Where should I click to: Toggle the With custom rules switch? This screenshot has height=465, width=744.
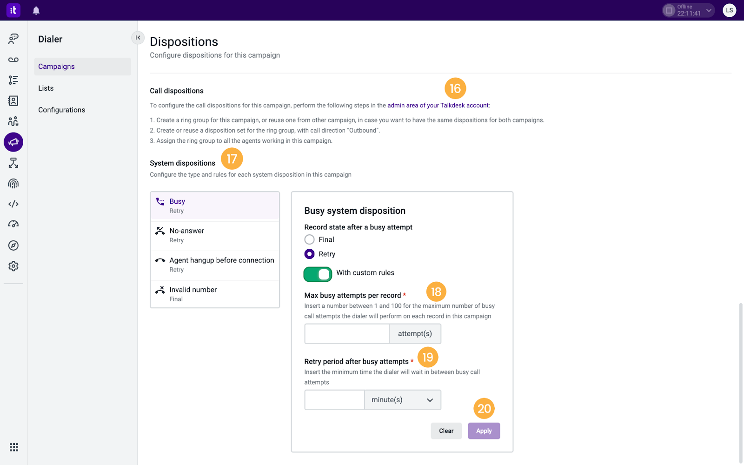pyautogui.click(x=318, y=274)
